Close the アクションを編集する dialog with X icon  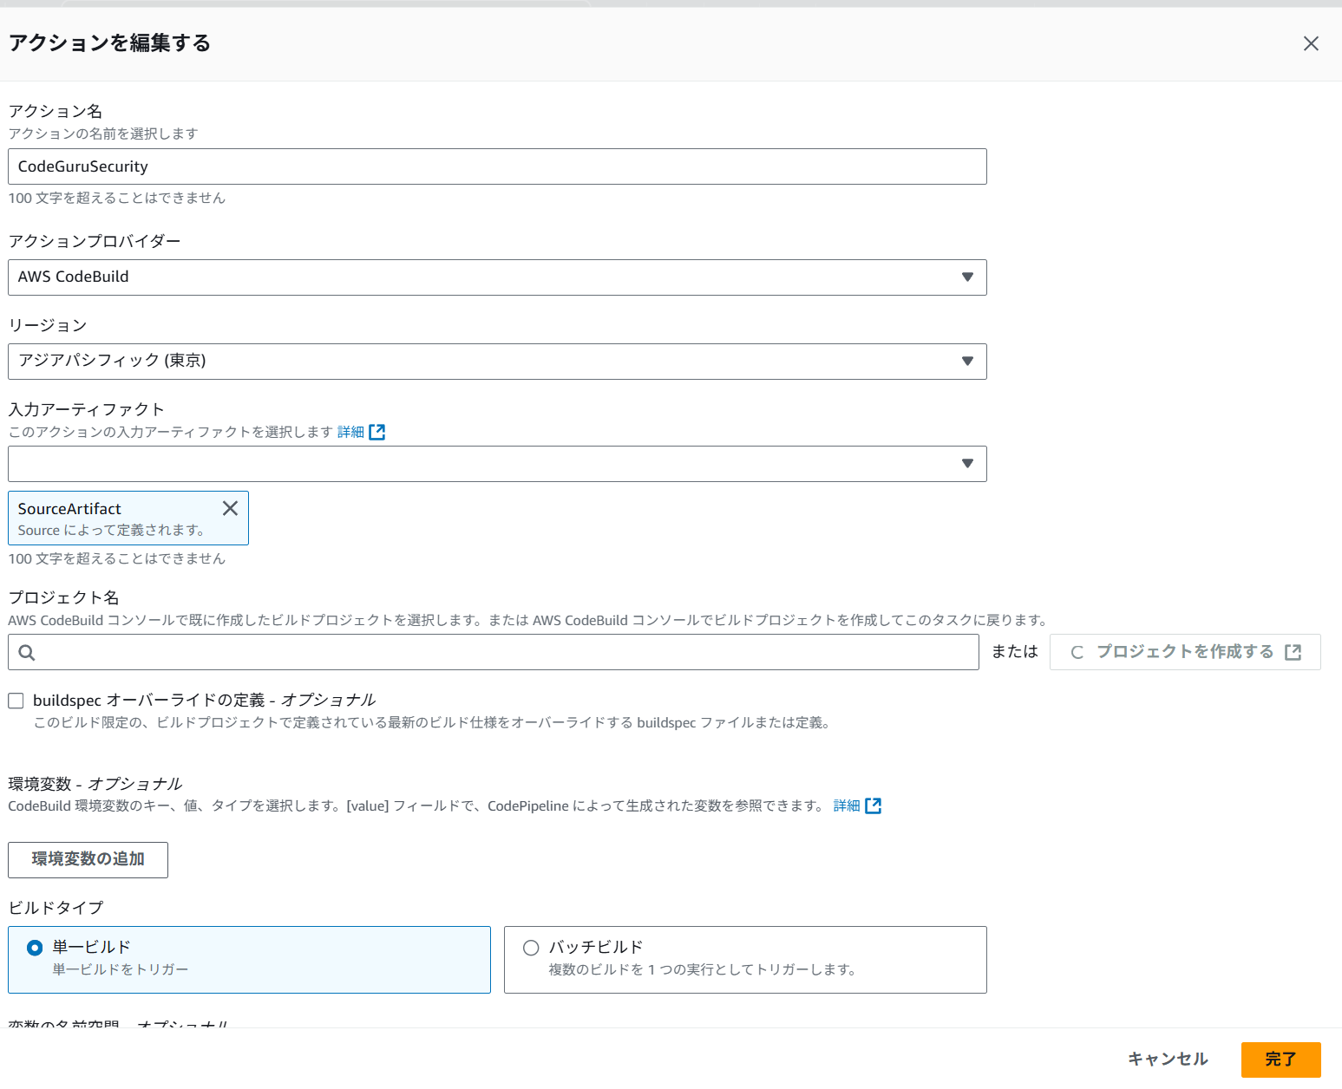[x=1311, y=43]
